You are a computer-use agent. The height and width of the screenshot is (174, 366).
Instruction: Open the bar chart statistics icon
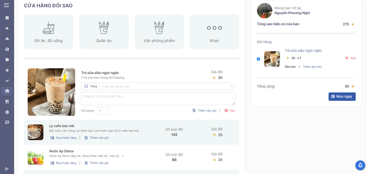coord(7,28)
